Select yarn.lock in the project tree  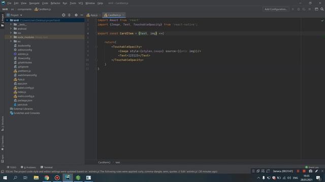coord(22,105)
